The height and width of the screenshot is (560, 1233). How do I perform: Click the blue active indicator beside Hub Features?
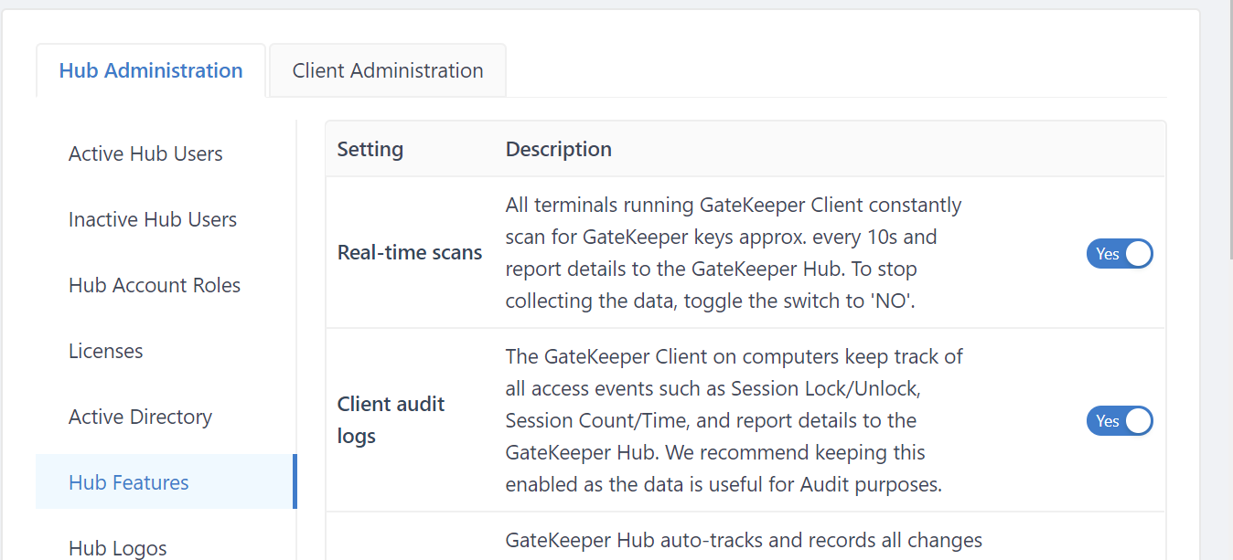[295, 481]
